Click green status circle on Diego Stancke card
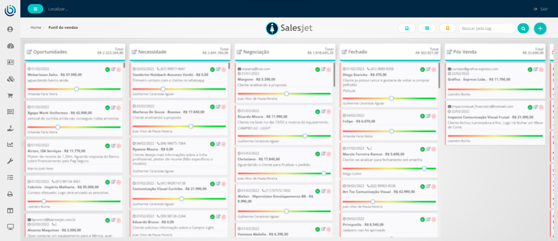The image size is (558, 241). click(x=423, y=69)
